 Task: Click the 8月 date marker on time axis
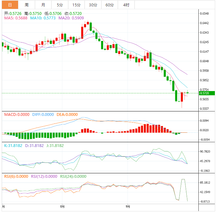click(63, 206)
